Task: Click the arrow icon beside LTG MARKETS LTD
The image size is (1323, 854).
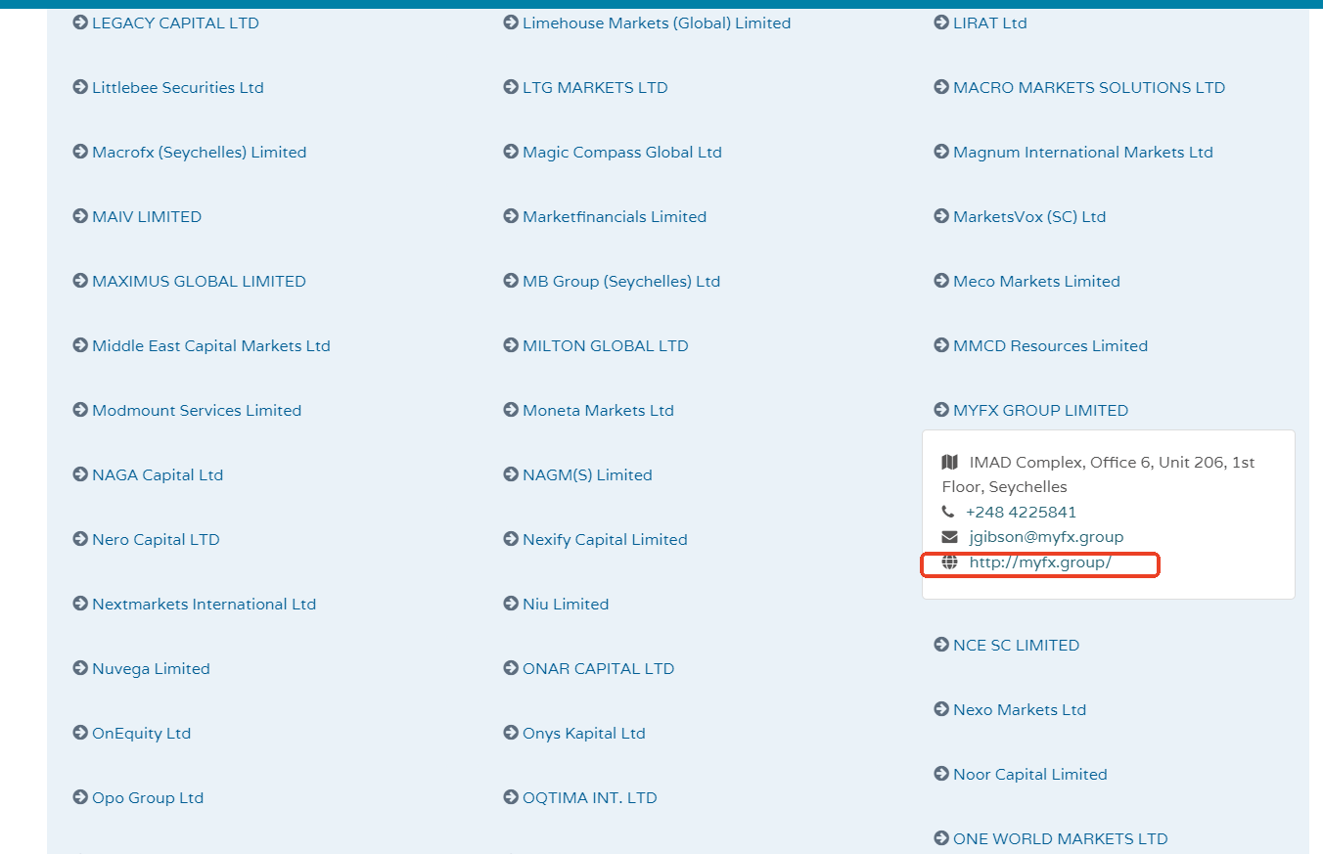Action: point(511,87)
